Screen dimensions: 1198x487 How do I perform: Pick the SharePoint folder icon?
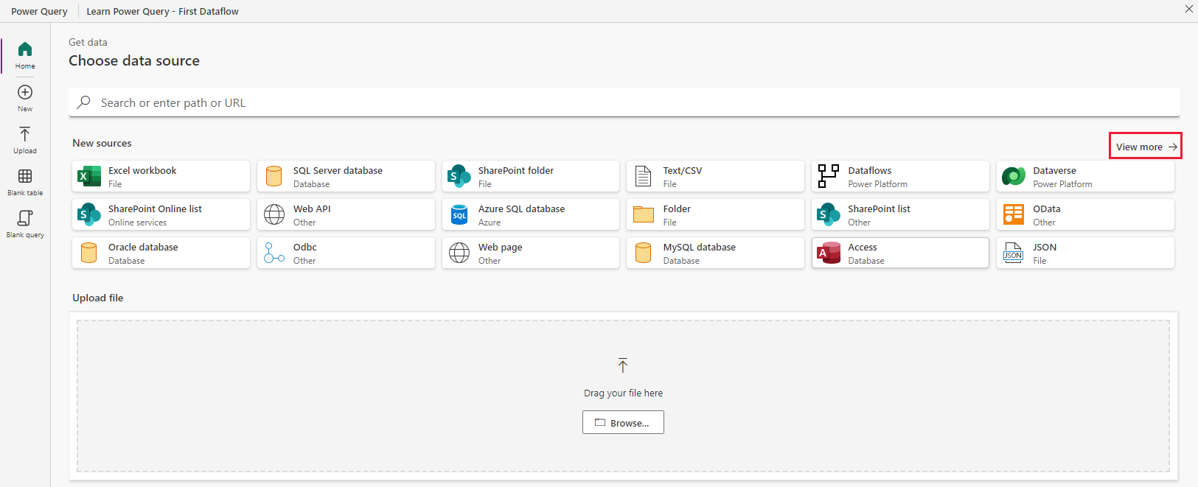pos(459,176)
